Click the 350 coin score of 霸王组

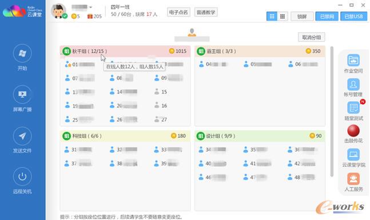click(x=313, y=51)
